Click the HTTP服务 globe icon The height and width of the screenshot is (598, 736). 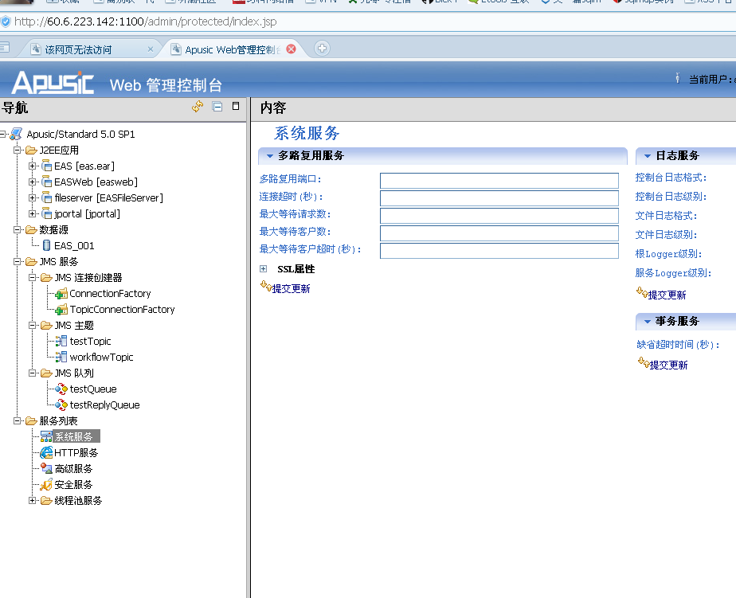(46, 452)
